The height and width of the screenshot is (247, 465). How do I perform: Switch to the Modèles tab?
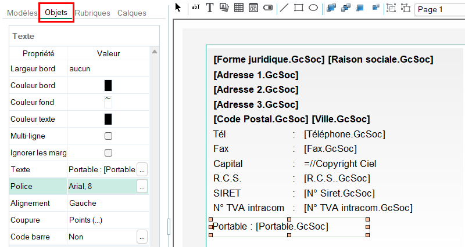(22, 13)
